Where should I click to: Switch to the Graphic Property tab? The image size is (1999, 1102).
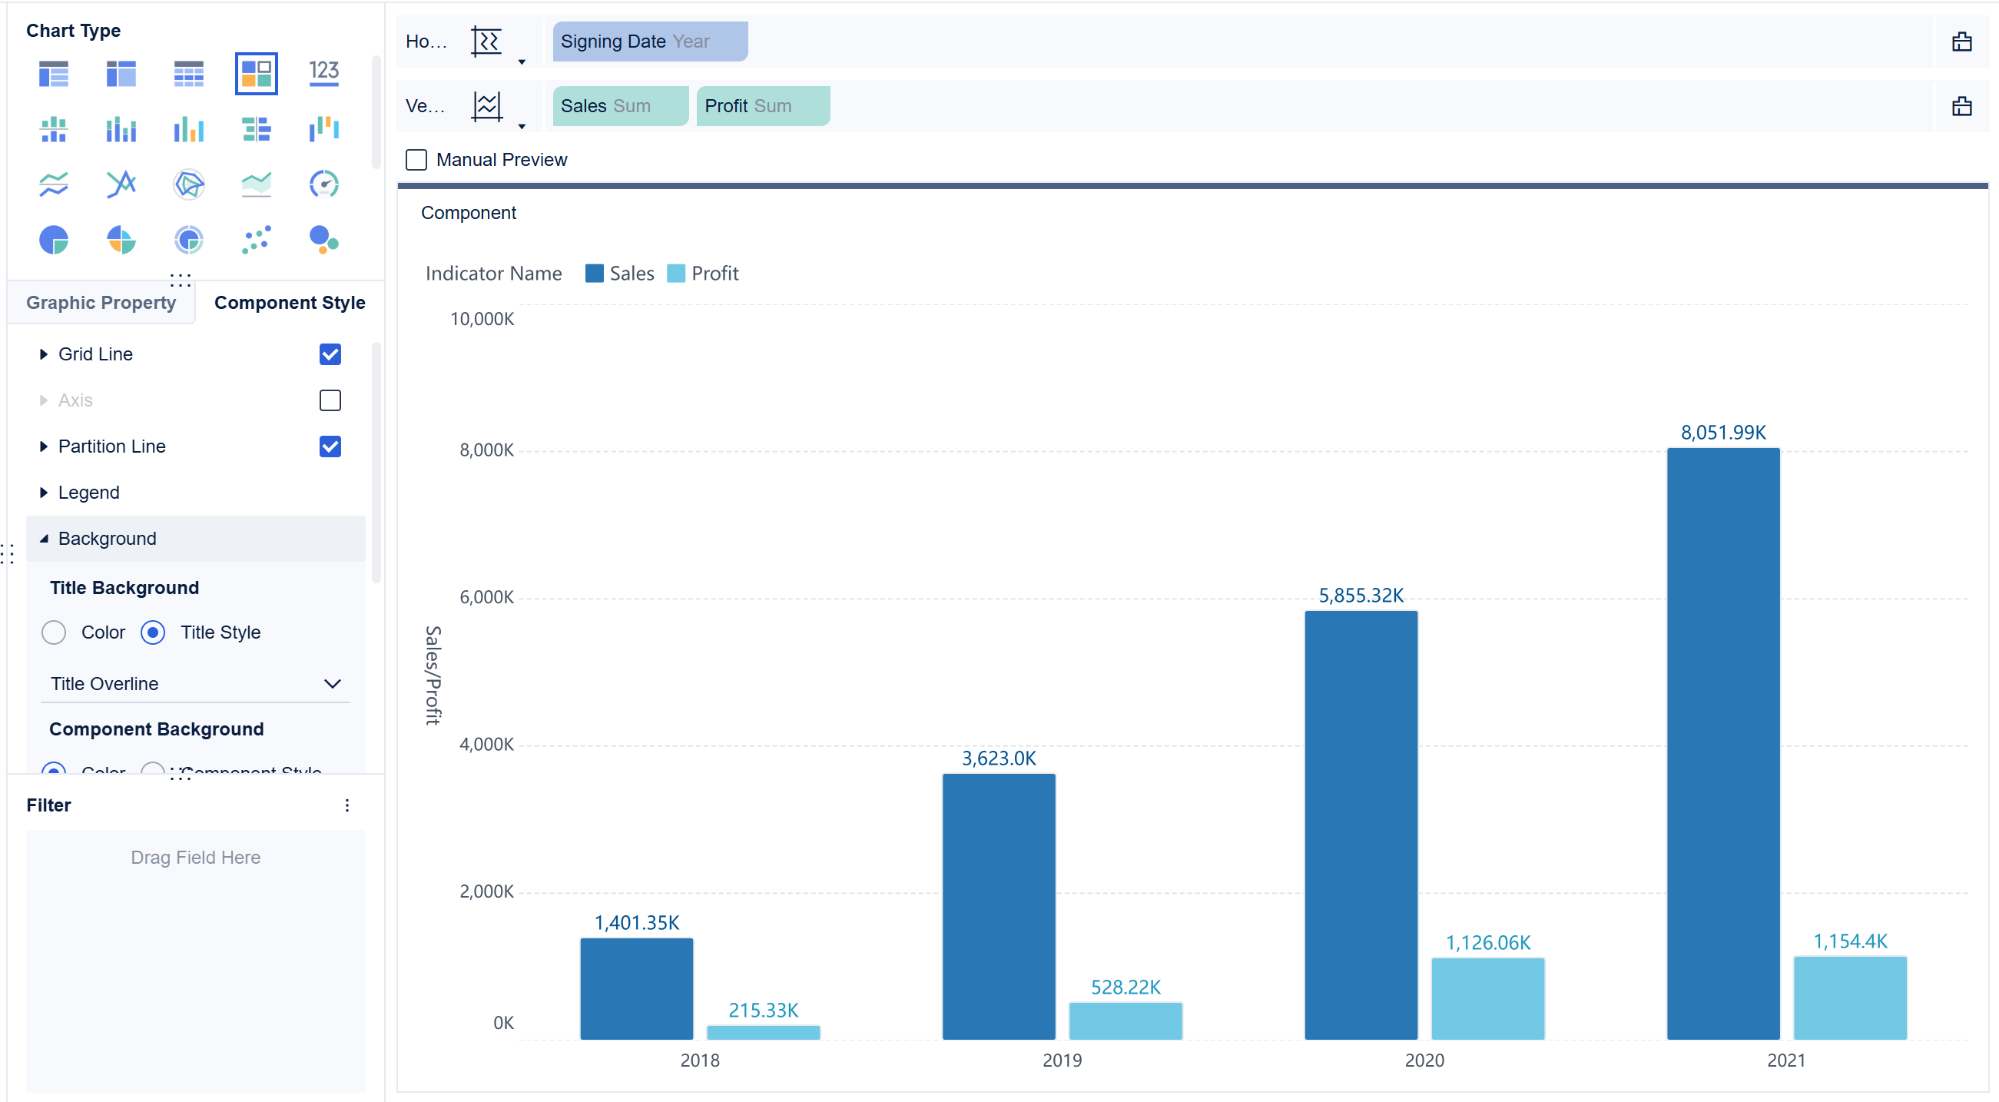tap(101, 303)
